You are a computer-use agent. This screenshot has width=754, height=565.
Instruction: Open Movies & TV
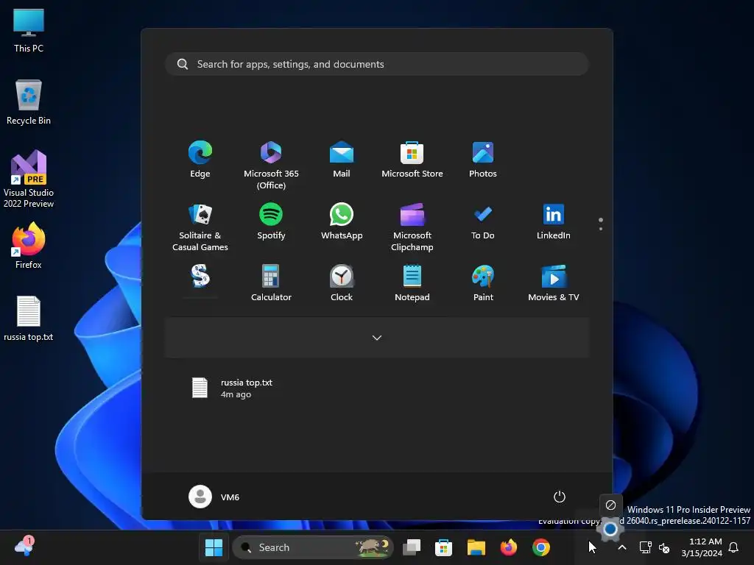(554, 283)
